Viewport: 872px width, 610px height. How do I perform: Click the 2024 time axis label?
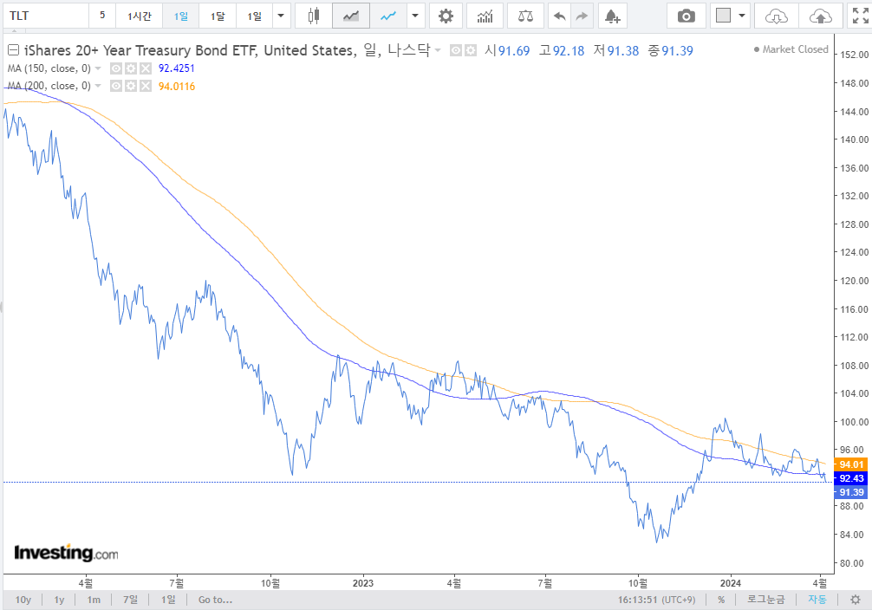pos(730,583)
